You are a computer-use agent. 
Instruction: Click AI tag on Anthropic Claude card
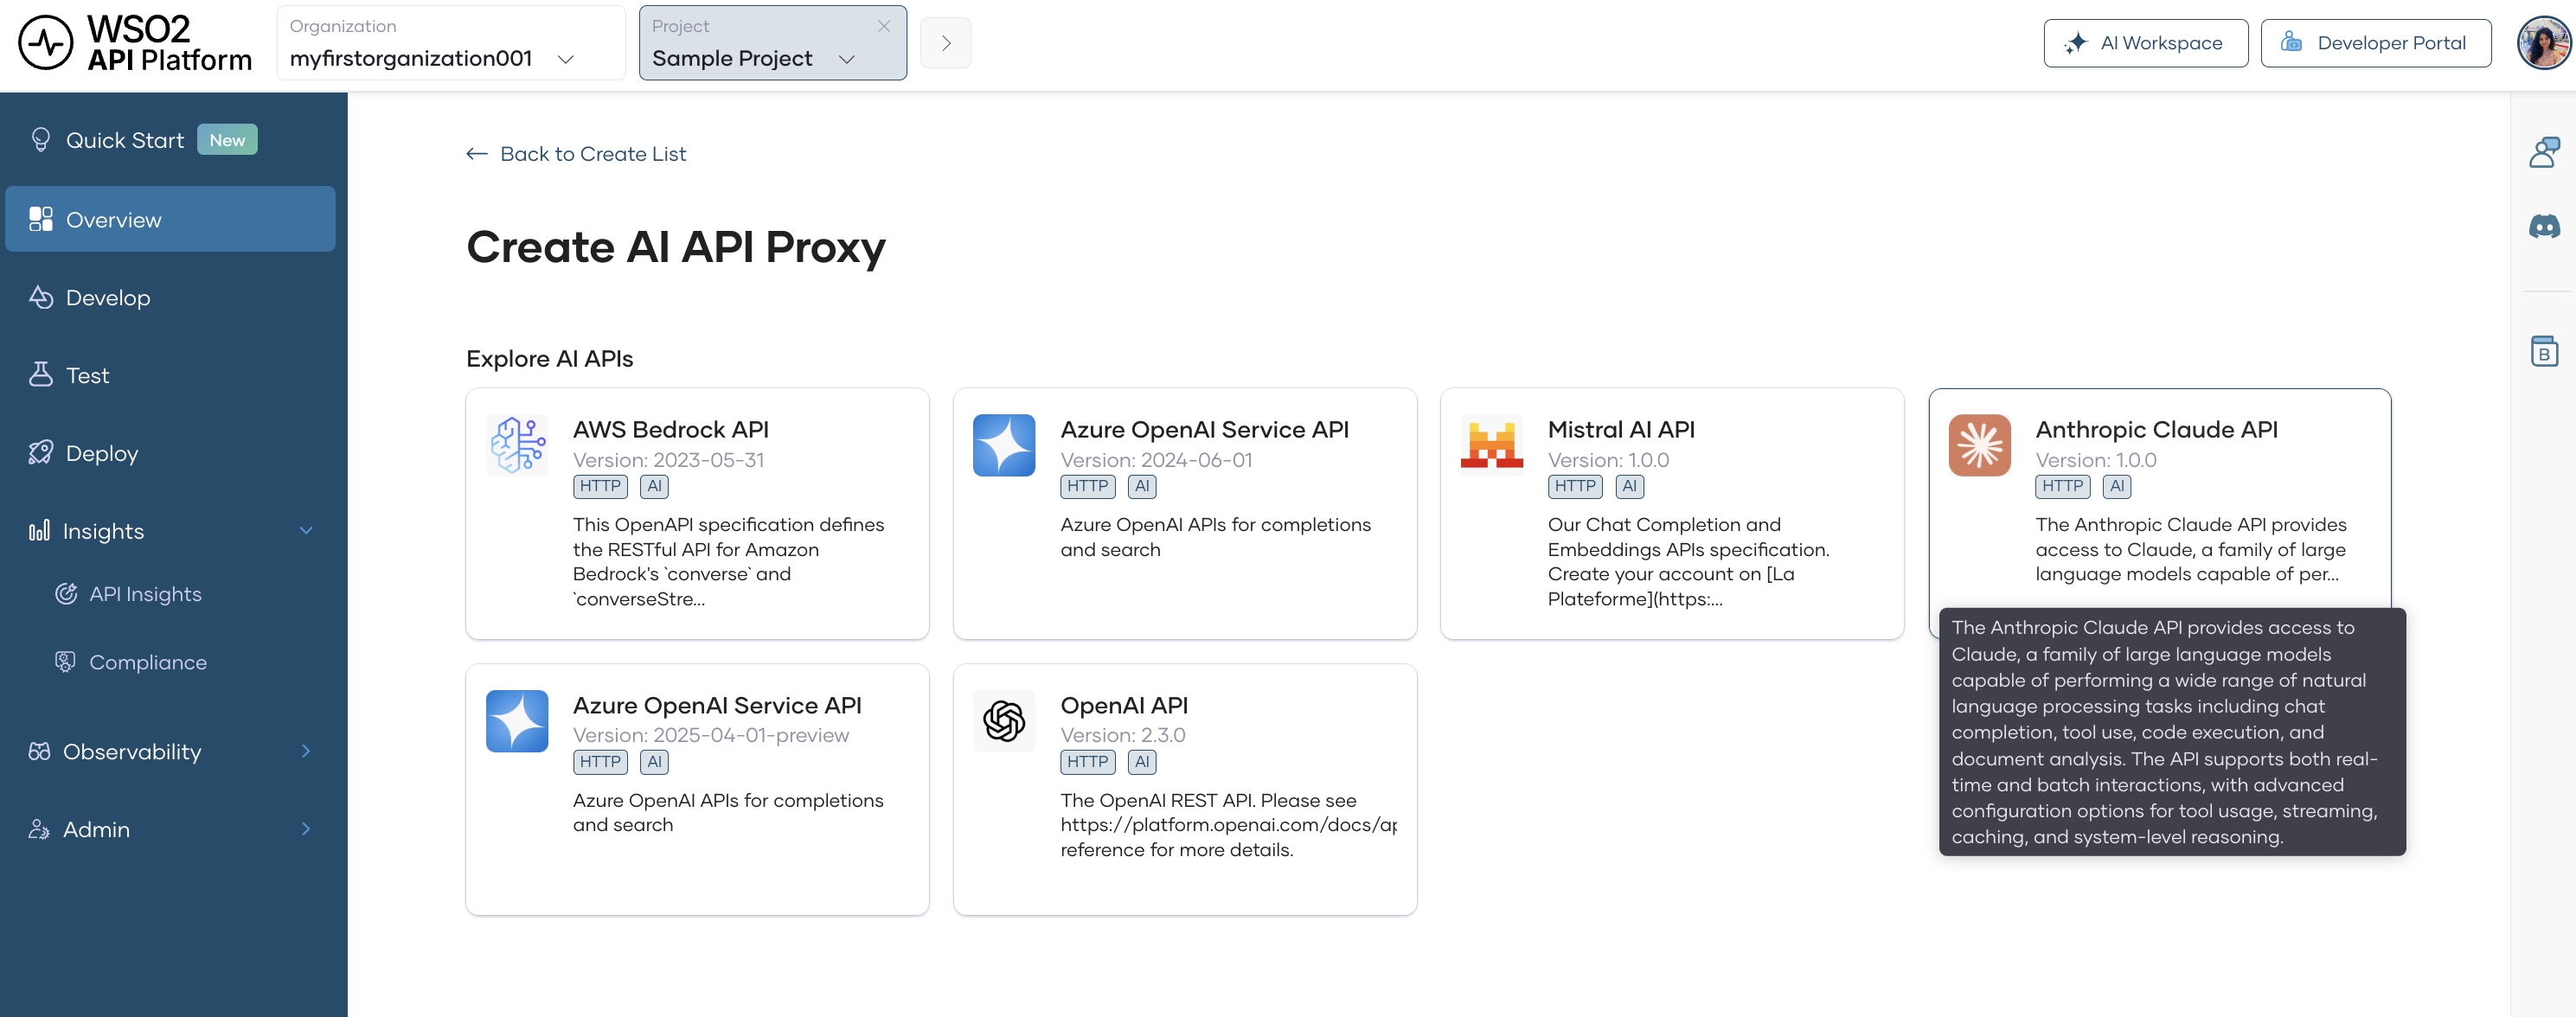[x=2116, y=486]
